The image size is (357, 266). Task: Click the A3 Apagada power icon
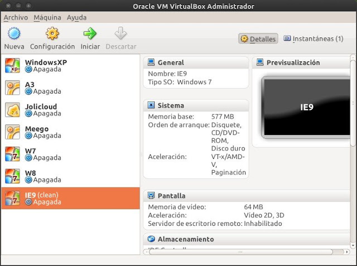[x=28, y=91]
